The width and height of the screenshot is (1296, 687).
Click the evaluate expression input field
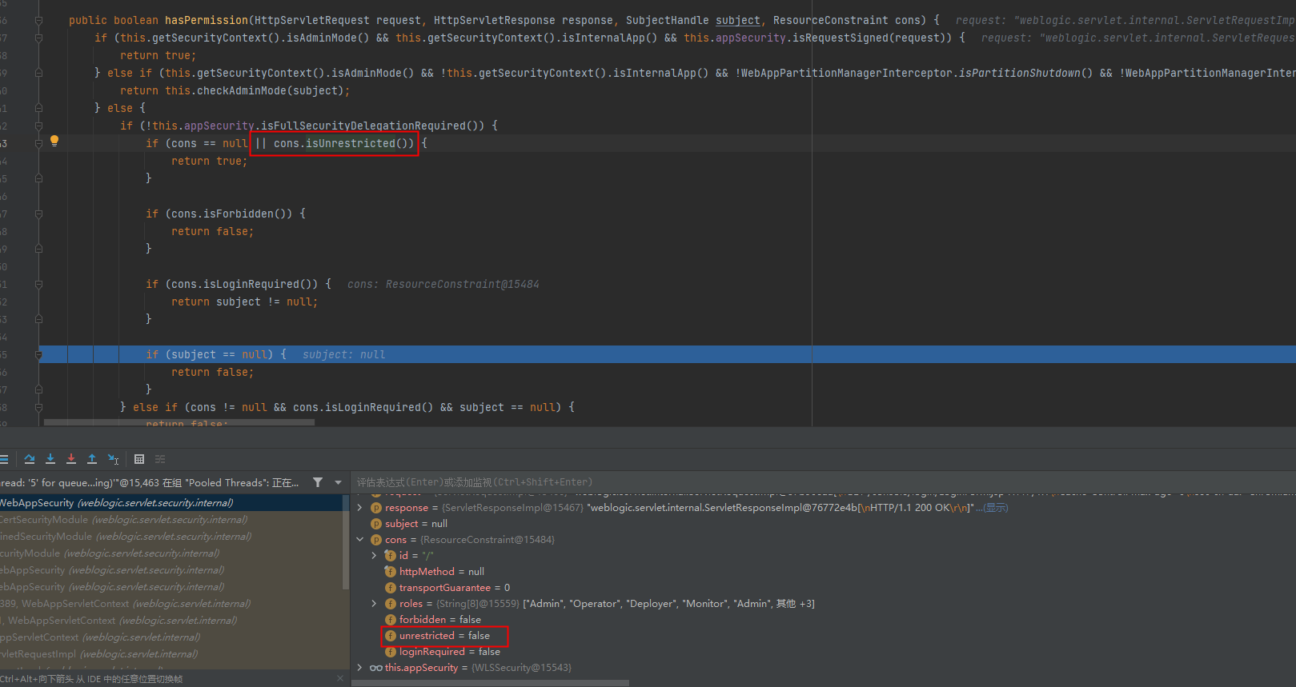[x=823, y=482]
